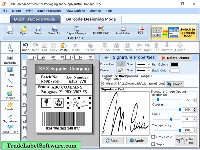
Task: Center the selected object
Action: click(180, 47)
